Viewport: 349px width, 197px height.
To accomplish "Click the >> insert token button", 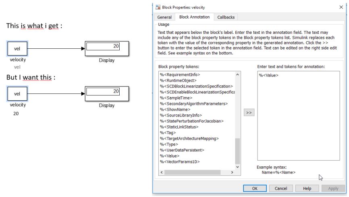I will click(249, 113).
